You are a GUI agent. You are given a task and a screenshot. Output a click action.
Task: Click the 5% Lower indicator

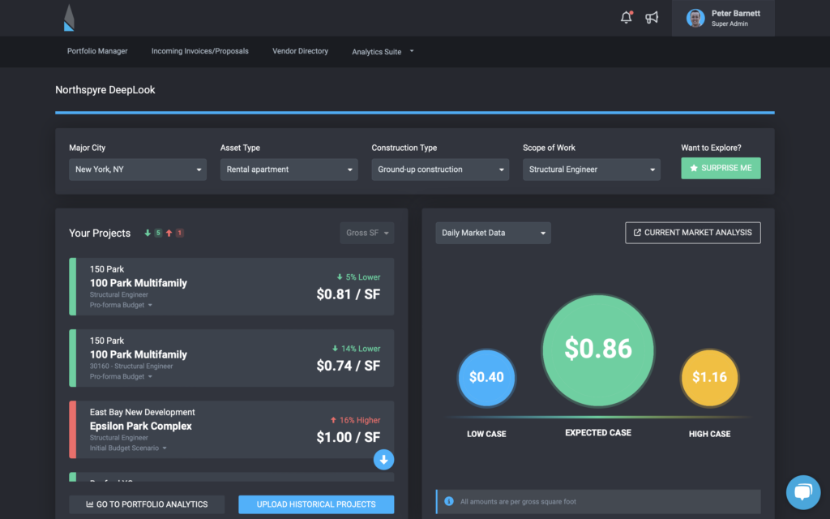point(358,277)
